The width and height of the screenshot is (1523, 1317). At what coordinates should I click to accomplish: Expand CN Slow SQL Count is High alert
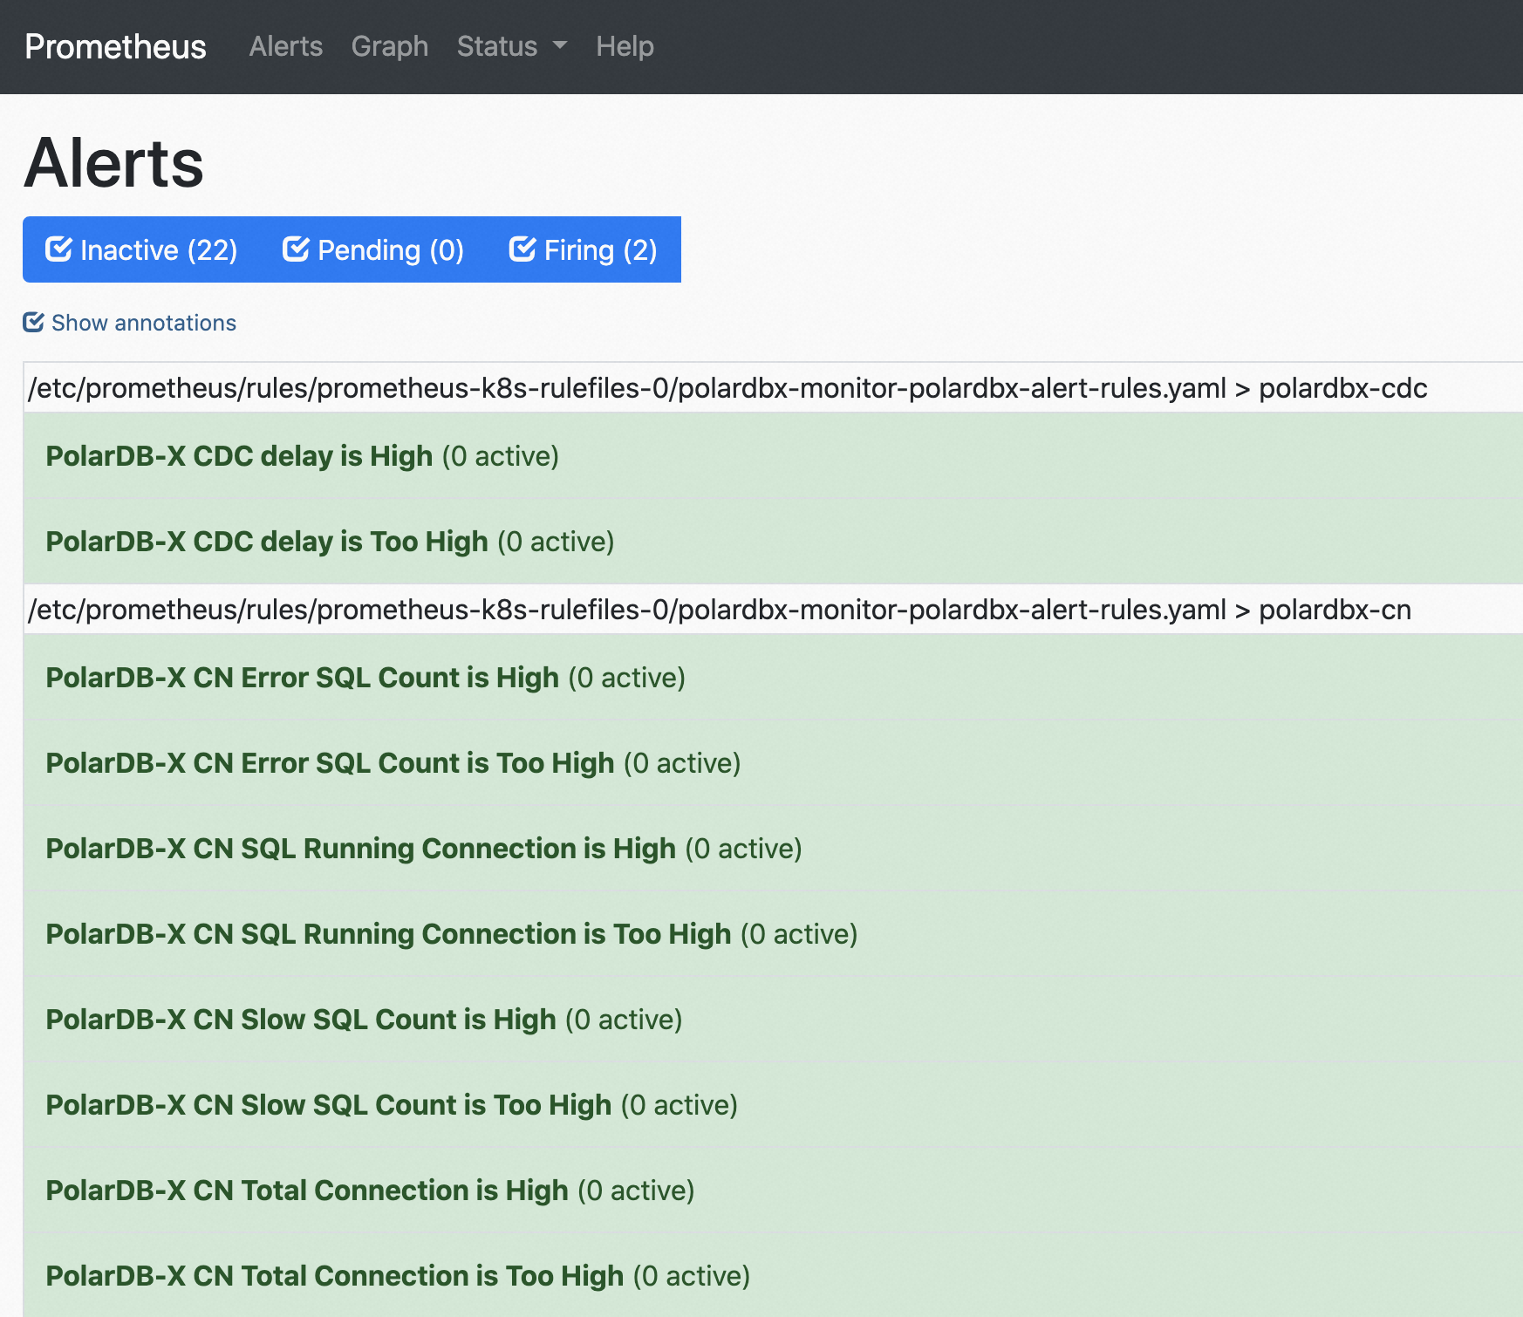click(364, 1020)
